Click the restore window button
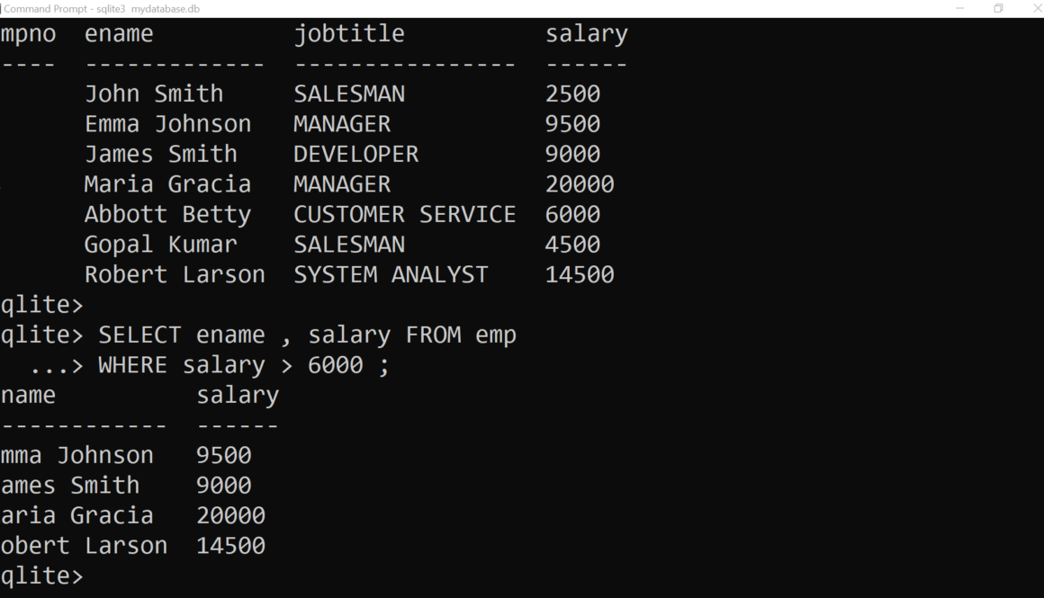1044x598 pixels. (998, 8)
